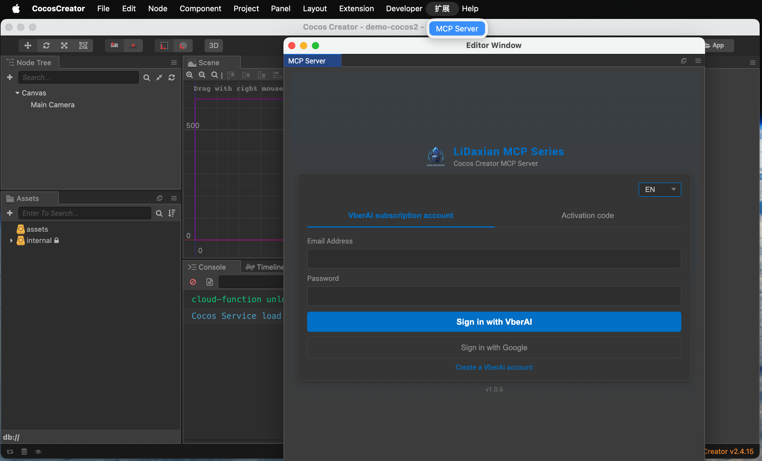Click the Password input field
The image size is (762, 461).
[494, 296]
